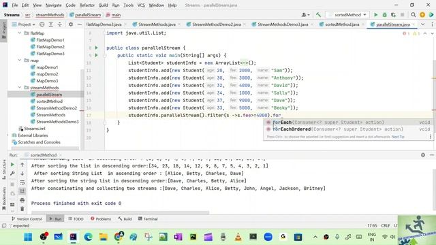The image size is (436, 245).
Task: Select StreamMethodsDemo3 in project tree
Action: click(x=57, y=122)
